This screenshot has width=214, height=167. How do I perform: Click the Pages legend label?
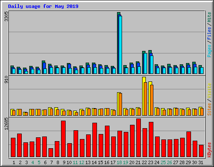[209, 51]
